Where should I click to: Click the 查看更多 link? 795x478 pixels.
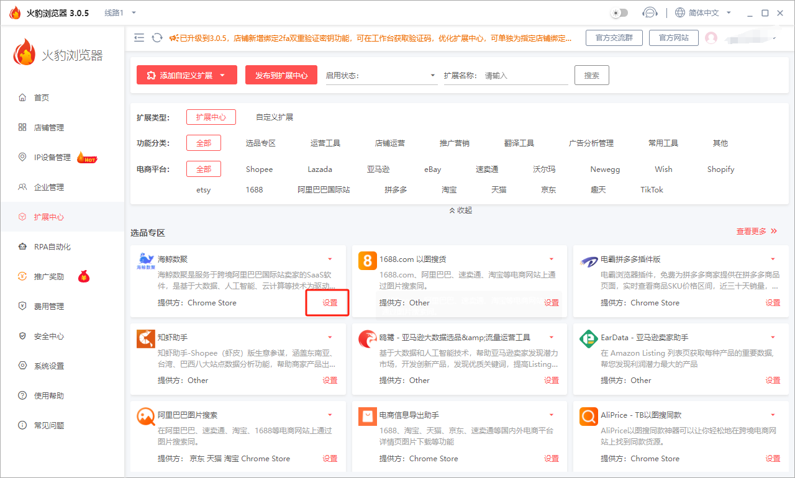(756, 232)
